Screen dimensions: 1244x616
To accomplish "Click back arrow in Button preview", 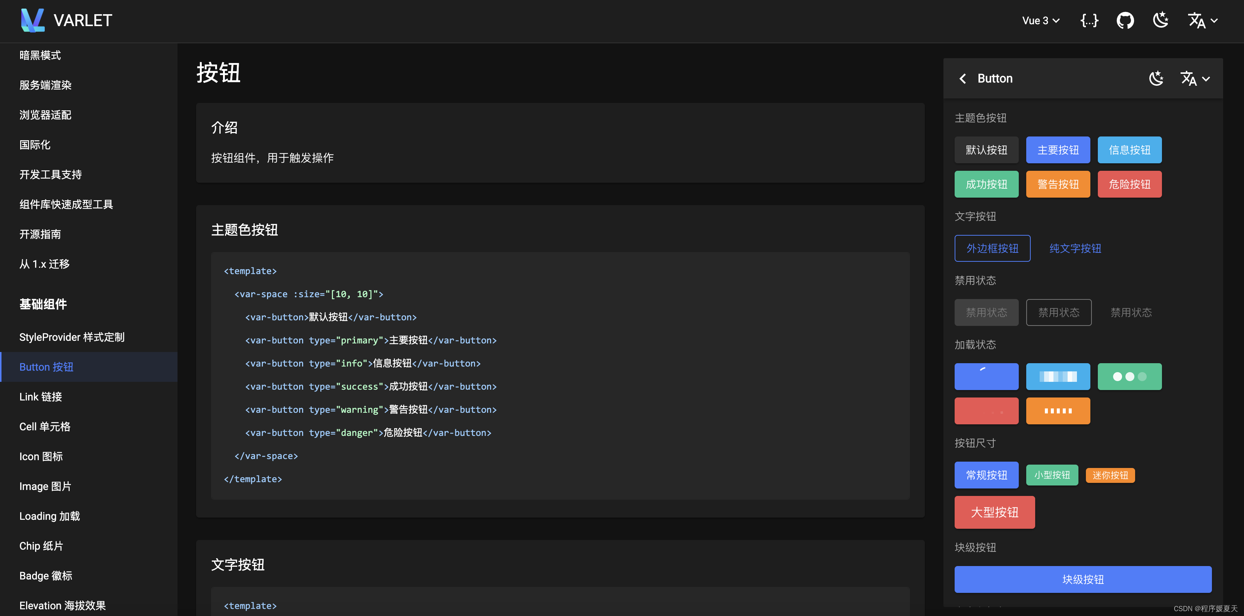I will pos(962,79).
